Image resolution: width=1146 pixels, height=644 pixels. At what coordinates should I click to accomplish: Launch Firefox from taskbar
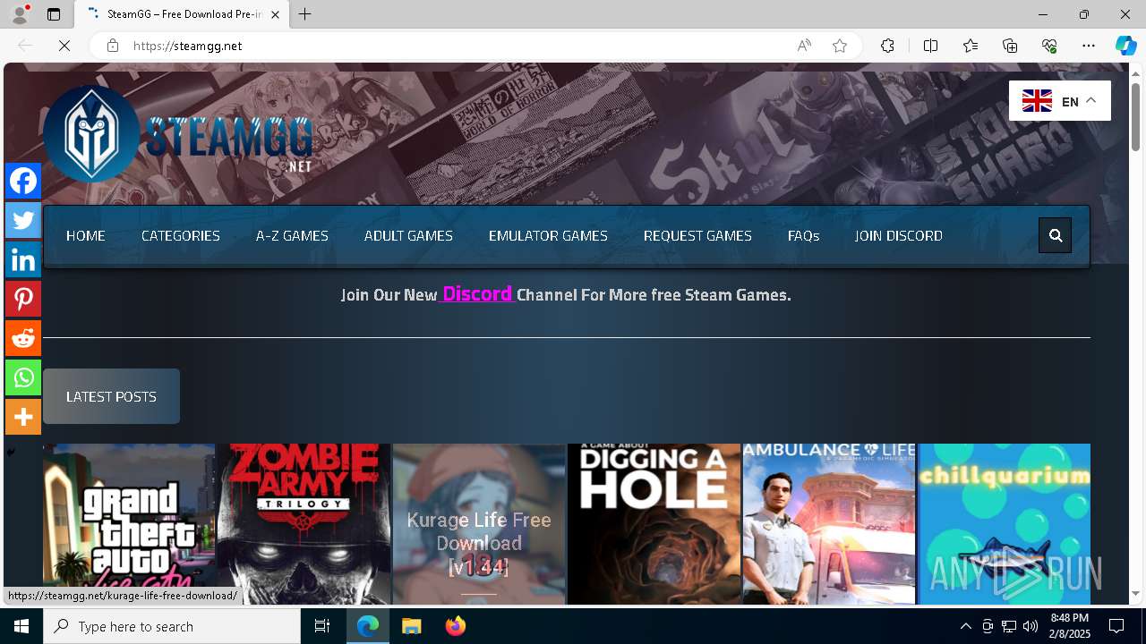coord(456,626)
